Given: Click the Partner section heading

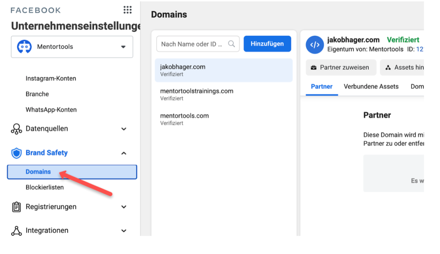Looking at the screenshot, I should tap(377, 115).
